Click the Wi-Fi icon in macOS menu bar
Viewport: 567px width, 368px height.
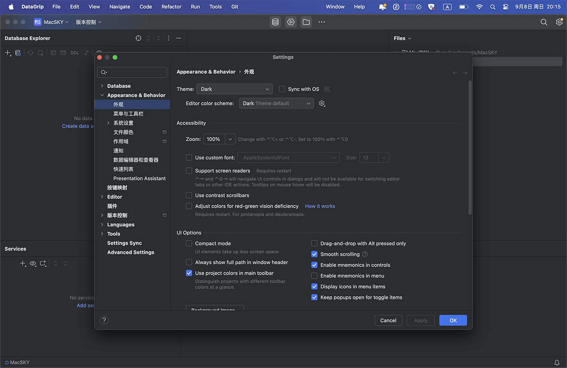point(480,7)
